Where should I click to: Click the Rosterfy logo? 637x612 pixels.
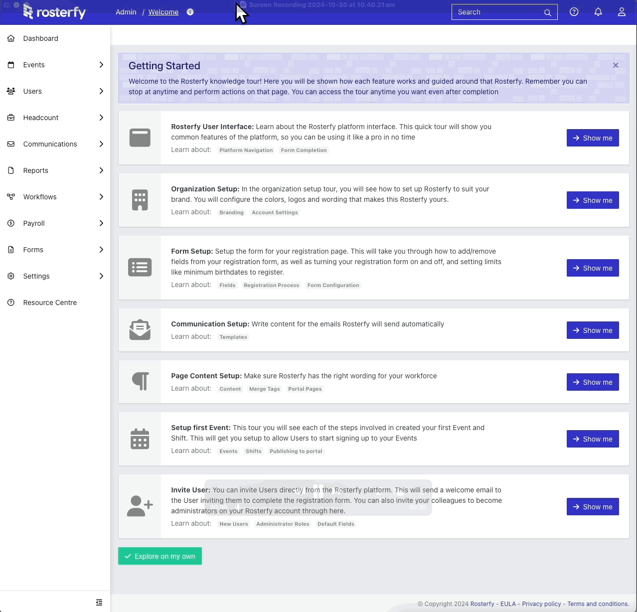54,11
